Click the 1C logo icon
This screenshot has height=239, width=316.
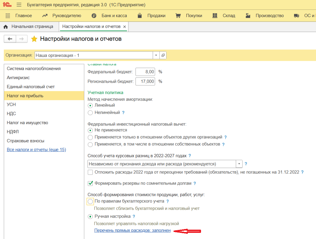coord(7,4)
